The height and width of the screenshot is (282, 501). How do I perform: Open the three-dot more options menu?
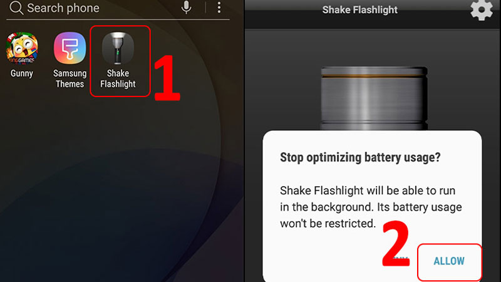[219, 8]
